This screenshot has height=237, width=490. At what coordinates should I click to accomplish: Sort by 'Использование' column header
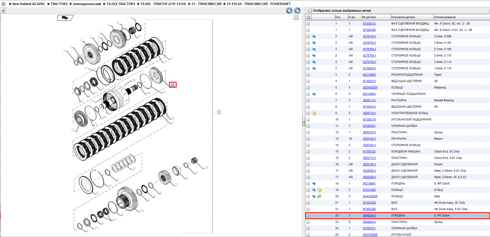462,17
